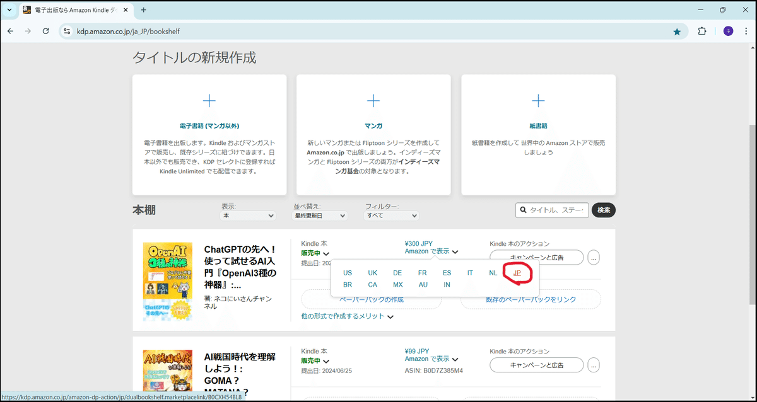
Task: Click the ¥99 JPY price text
Action: (x=417, y=351)
